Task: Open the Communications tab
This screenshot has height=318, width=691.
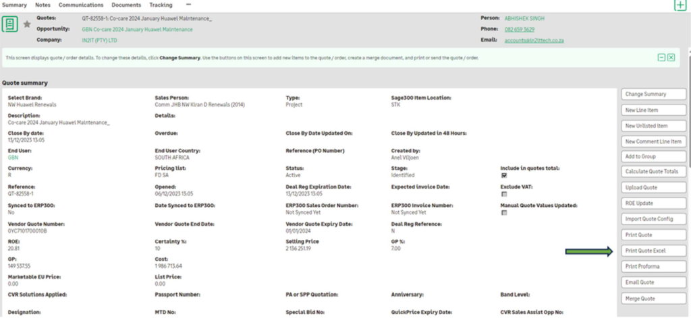Action: (x=80, y=5)
